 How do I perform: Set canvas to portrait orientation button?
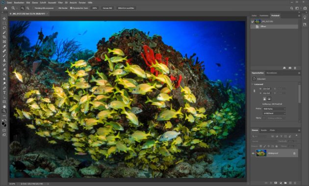pos(264,99)
